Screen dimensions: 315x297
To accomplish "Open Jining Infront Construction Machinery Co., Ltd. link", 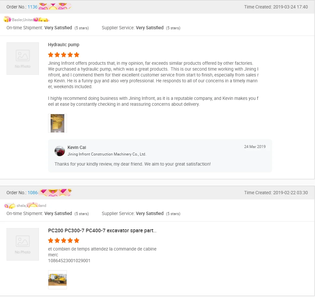I will point(107,154).
